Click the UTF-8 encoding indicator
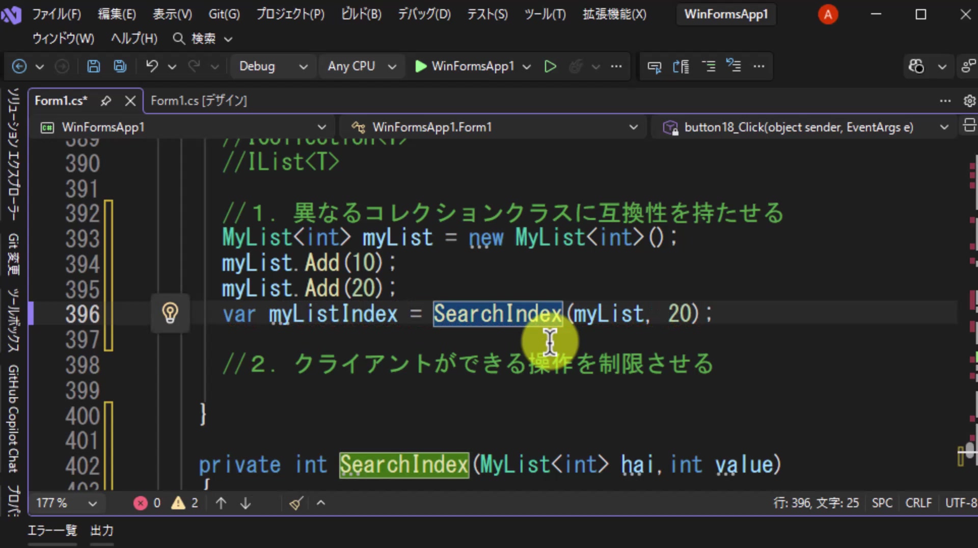This screenshot has width=978, height=548. pyautogui.click(x=961, y=503)
